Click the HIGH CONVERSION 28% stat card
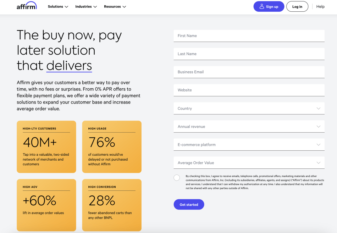The height and width of the screenshot is (233, 337). pyautogui.click(x=112, y=205)
